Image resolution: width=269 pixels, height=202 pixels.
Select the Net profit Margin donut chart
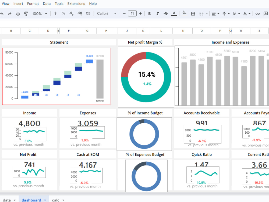click(146, 77)
